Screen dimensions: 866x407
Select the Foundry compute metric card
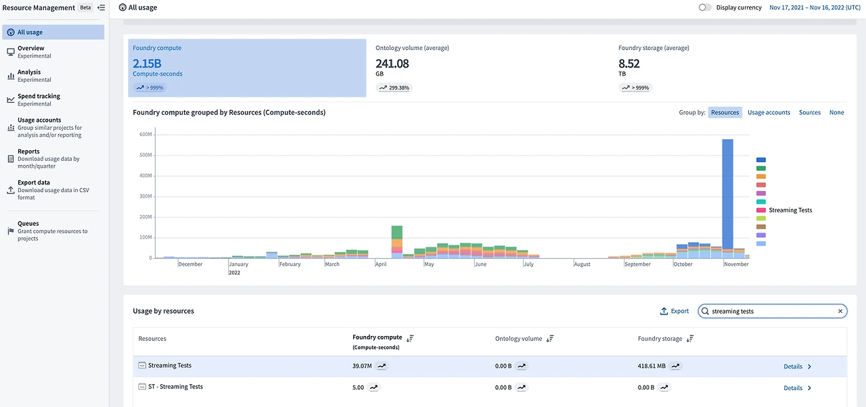[x=247, y=68]
